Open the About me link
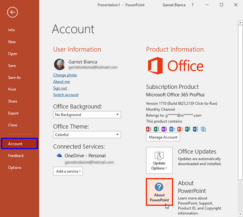243x217 pixels. coord(61,82)
